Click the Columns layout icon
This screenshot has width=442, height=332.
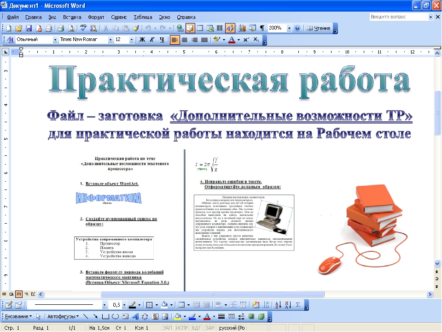[x=220, y=28]
